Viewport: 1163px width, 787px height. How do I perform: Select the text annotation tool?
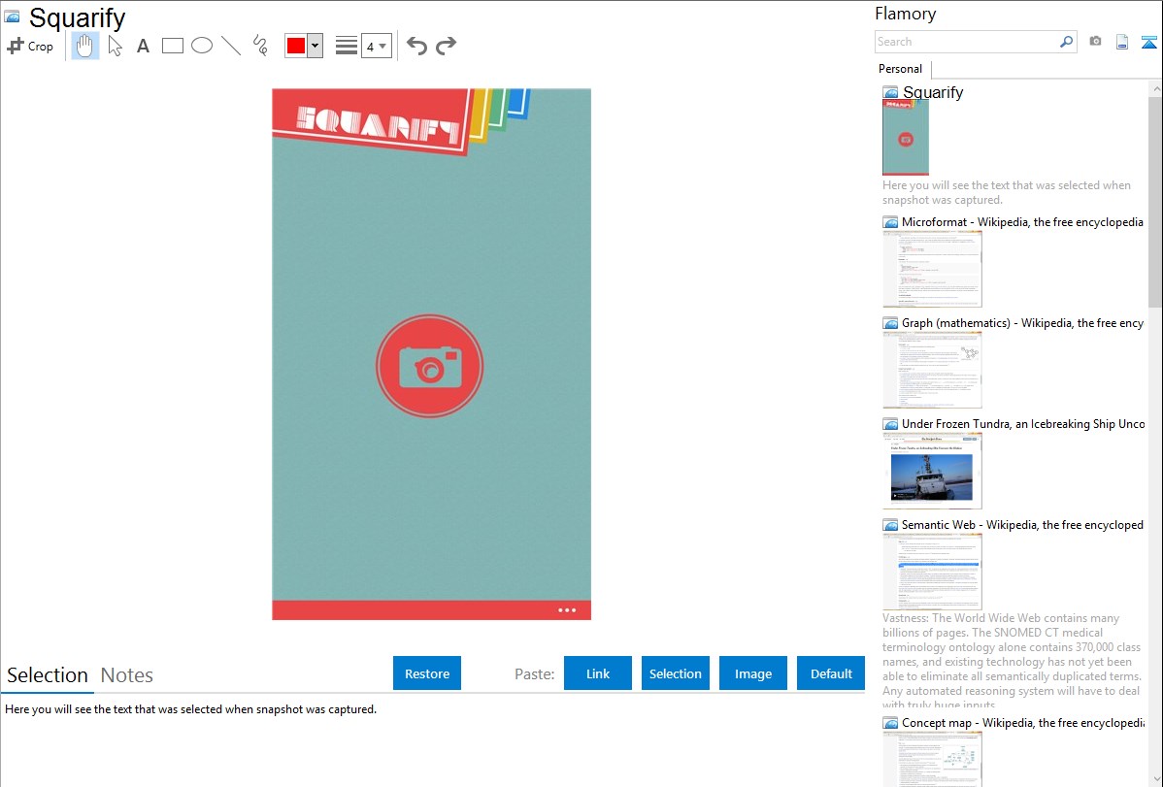pos(143,46)
